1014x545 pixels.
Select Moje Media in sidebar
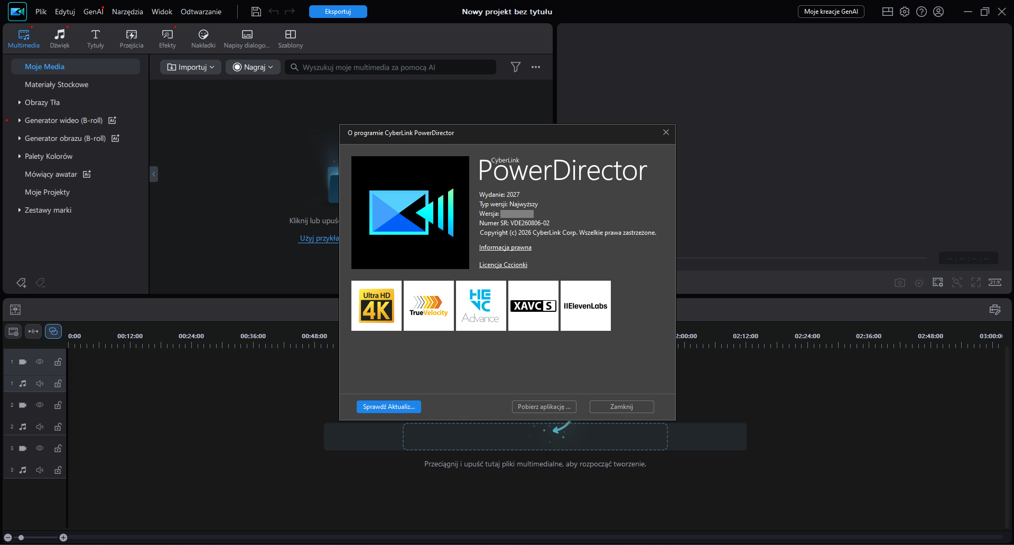click(76, 66)
